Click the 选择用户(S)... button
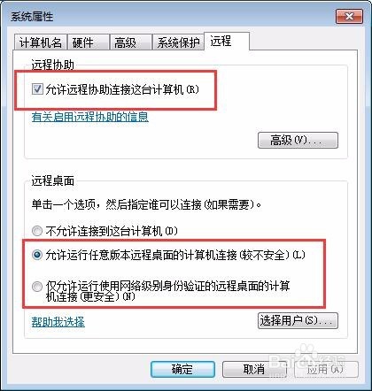 (x=298, y=320)
